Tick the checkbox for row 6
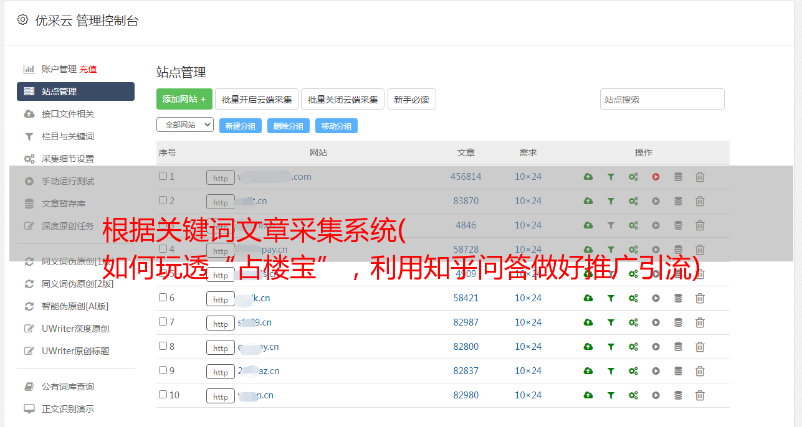The height and width of the screenshot is (427, 802). pyautogui.click(x=163, y=298)
